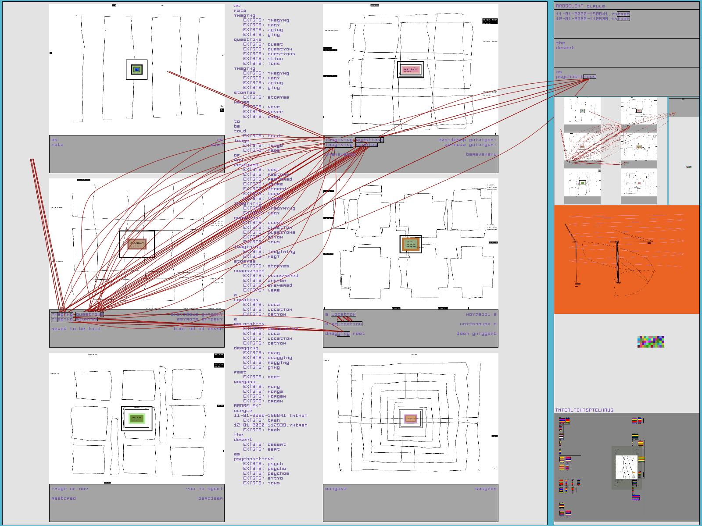The height and width of the screenshot is (526, 702).
Task: Click the INTERLICHTSPIELHAUS panel title
Action: [584, 410]
